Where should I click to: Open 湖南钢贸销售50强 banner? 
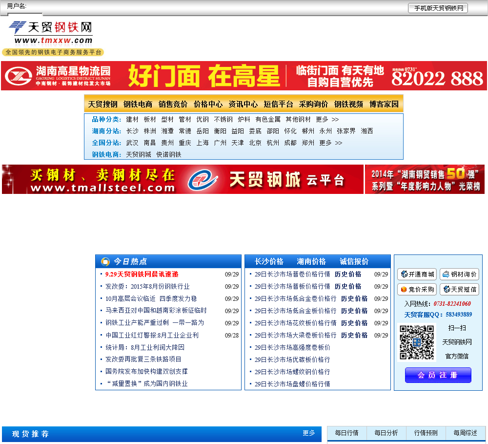coord(425,179)
